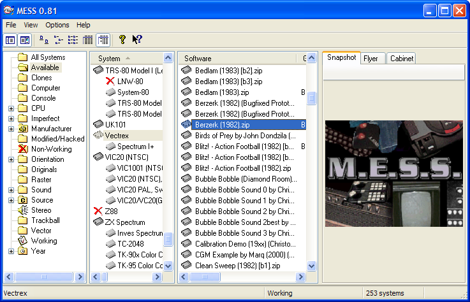Select CGM Example by Marq entry
Image resolution: width=470 pixels, height=302 pixels.
coord(245,255)
